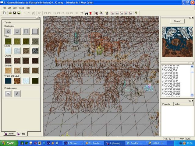The width and height of the screenshot is (195, 146).
Task: Create a new map file
Action: [4, 13]
